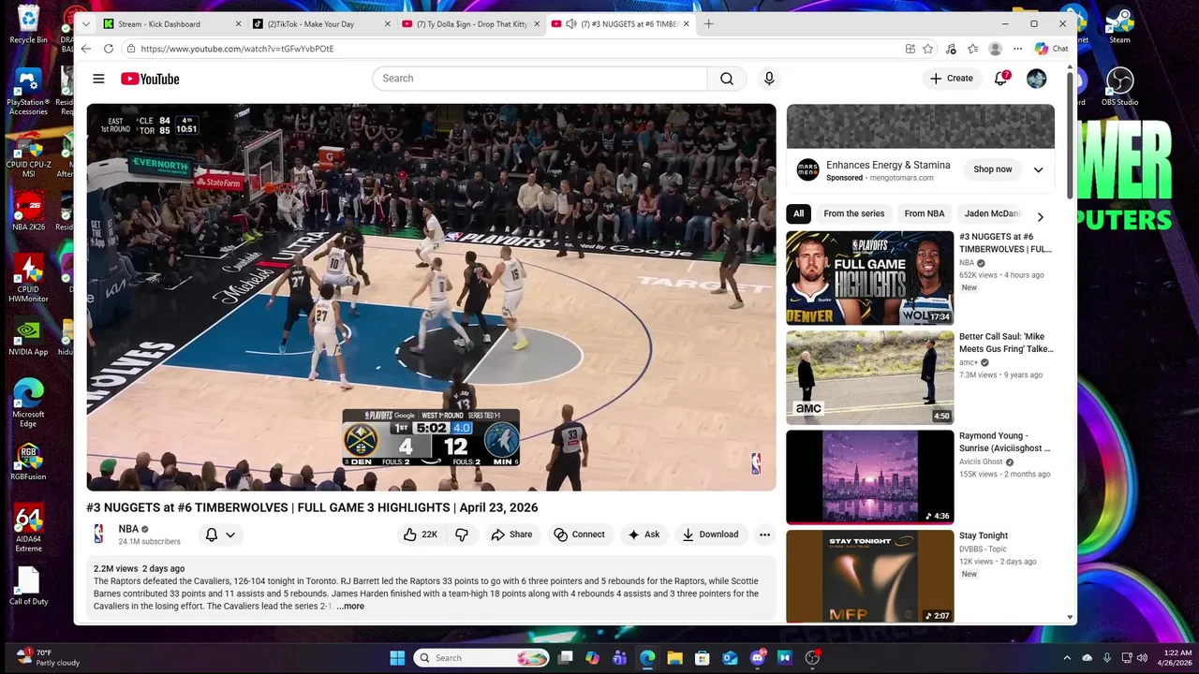Open the Stay Tonight video thumbnail
1199x674 pixels.
pos(870,576)
